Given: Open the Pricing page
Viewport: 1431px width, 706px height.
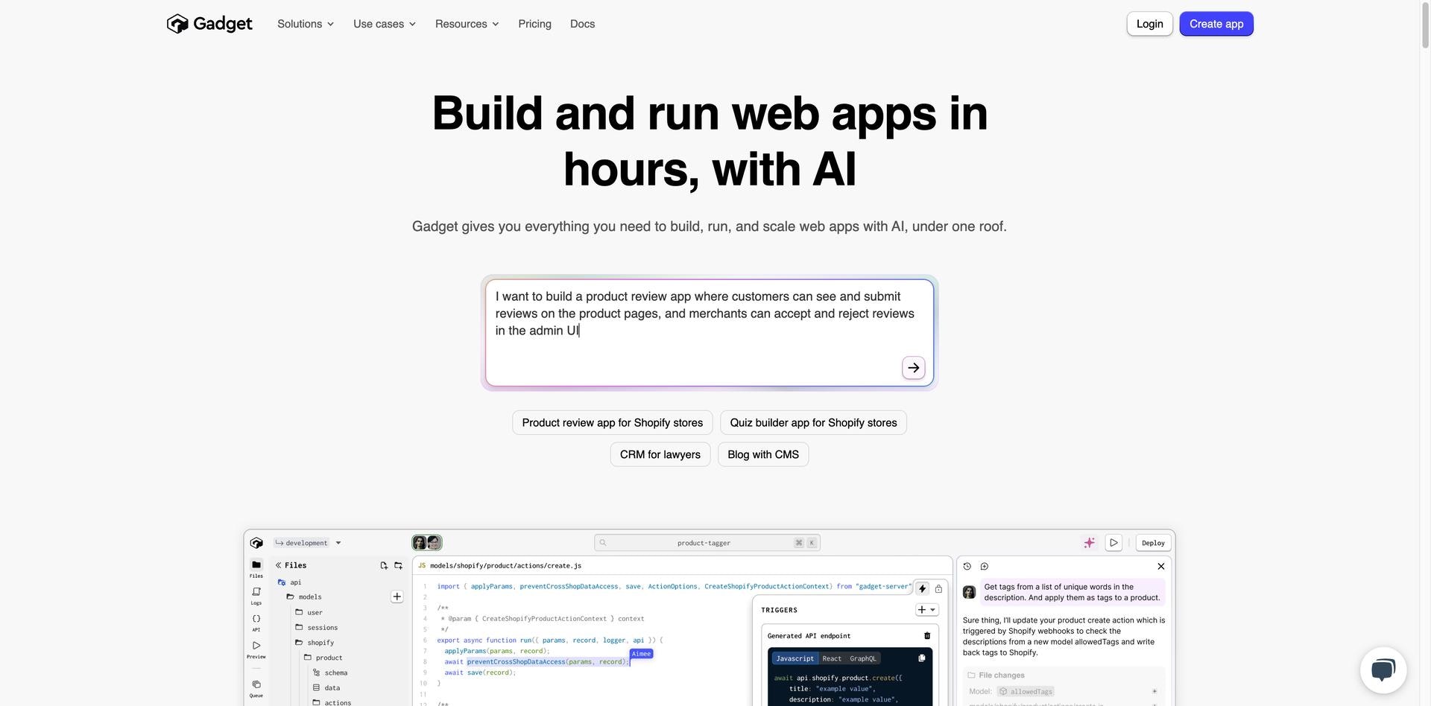Looking at the screenshot, I should tap(535, 24).
